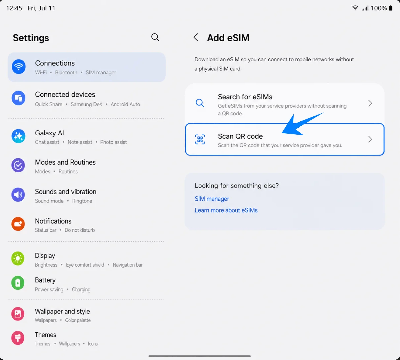The image size is (400, 360).
Task: Tap the Search for eSIMs magnifier icon
Action: pyautogui.click(x=200, y=103)
